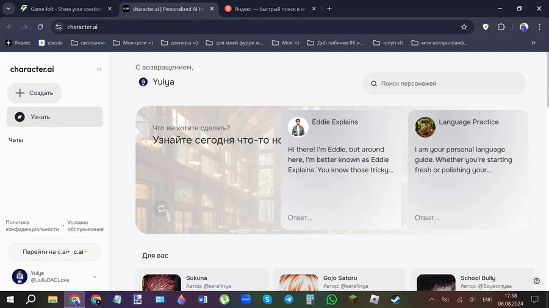Screen dimensions: 549x308
Task: Bookmark this page with the star
Action: pyautogui.click(x=464, y=27)
